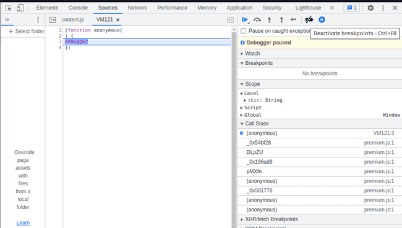Show more navigator tabs chevron

[x=7, y=20]
